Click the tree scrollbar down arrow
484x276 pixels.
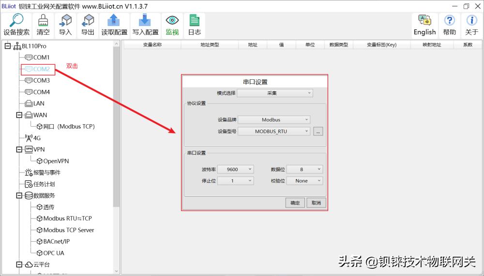click(116, 271)
